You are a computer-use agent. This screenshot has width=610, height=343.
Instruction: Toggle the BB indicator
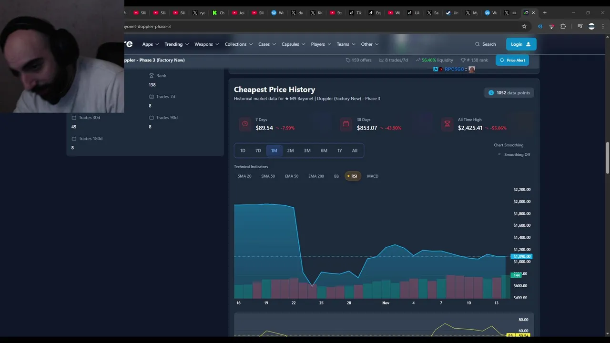coord(336,176)
